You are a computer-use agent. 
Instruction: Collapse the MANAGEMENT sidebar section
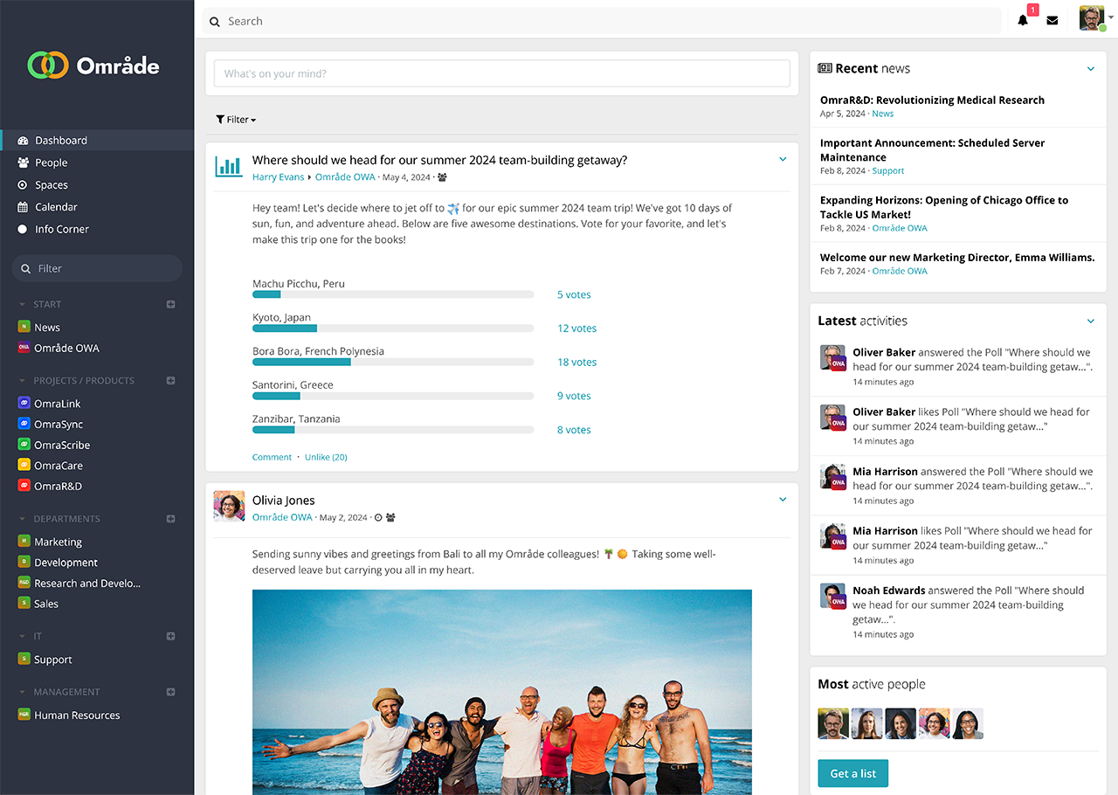click(23, 692)
